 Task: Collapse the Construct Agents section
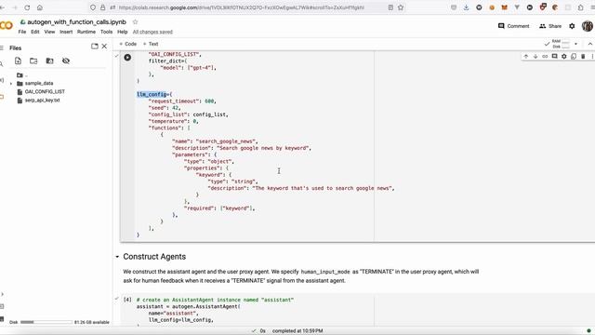pos(117,257)
